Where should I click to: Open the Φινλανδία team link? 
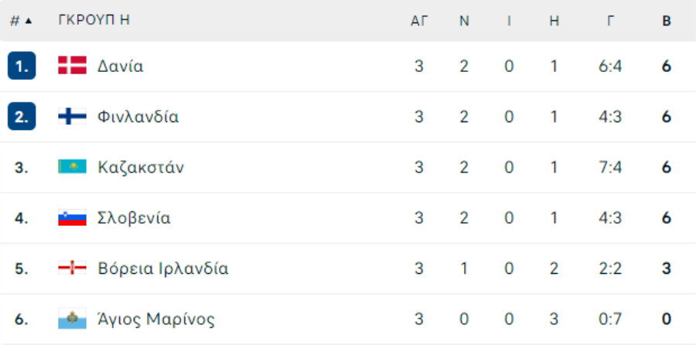[x=138, y=117]
